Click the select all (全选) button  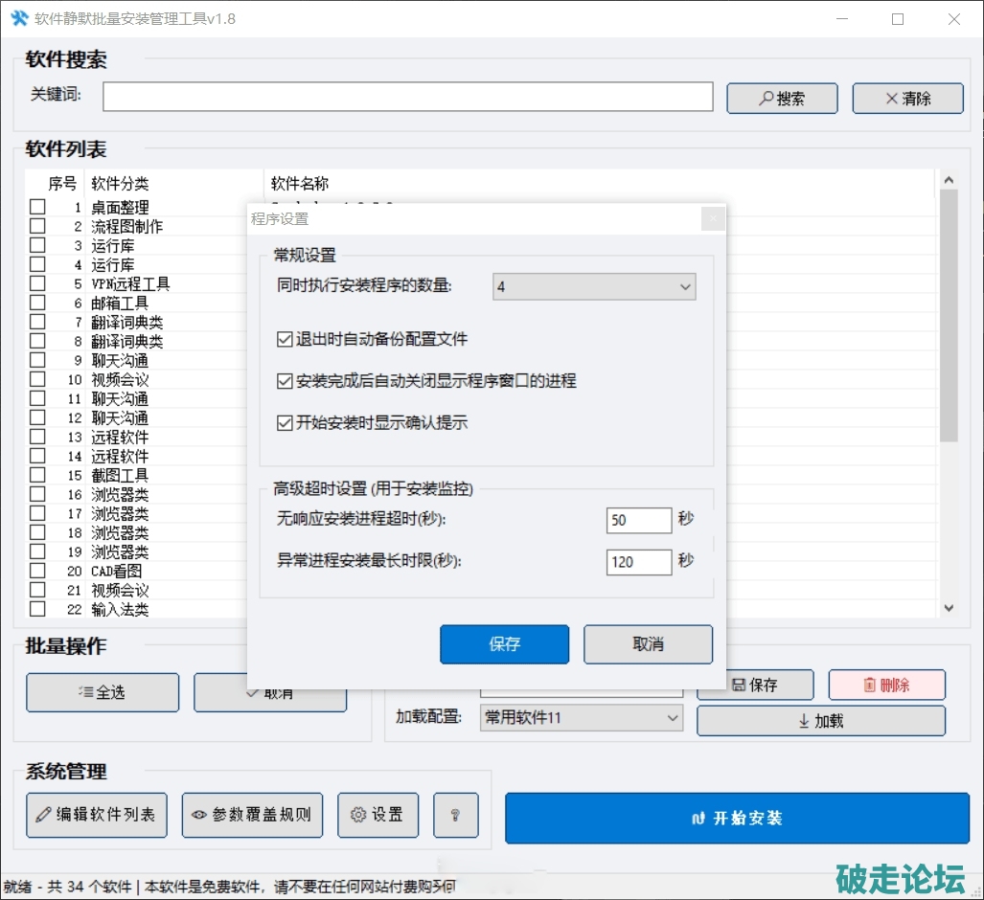103,692
